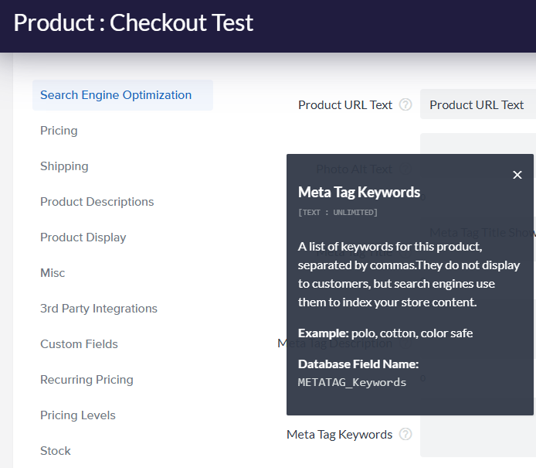
Task: Open the Search Engine Optimization section
Action: 116,95
